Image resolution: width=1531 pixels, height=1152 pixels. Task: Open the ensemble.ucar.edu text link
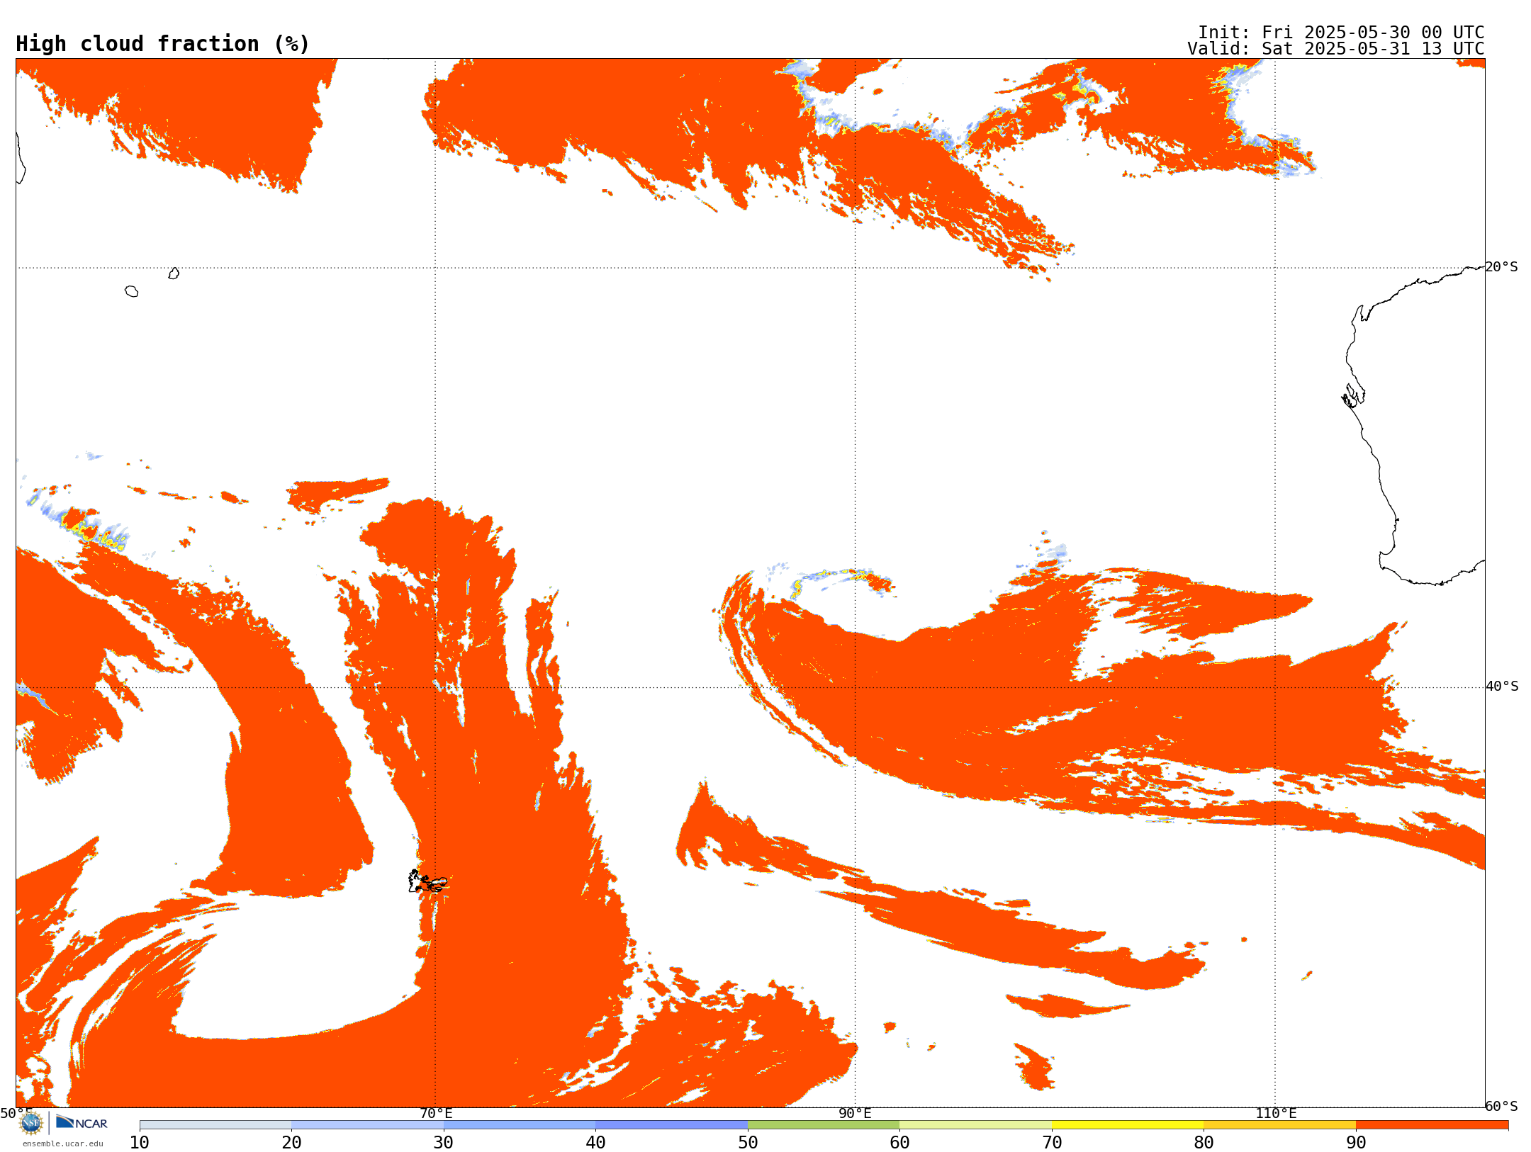click(63, 1143)
